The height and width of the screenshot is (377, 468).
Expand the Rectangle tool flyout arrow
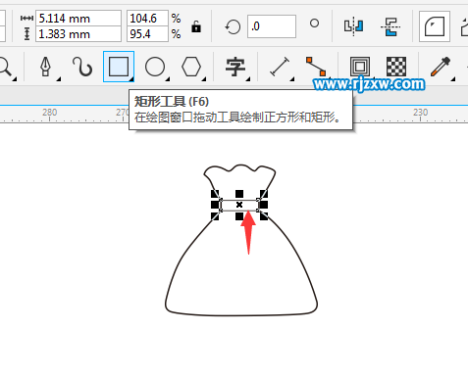click(131, 79)
